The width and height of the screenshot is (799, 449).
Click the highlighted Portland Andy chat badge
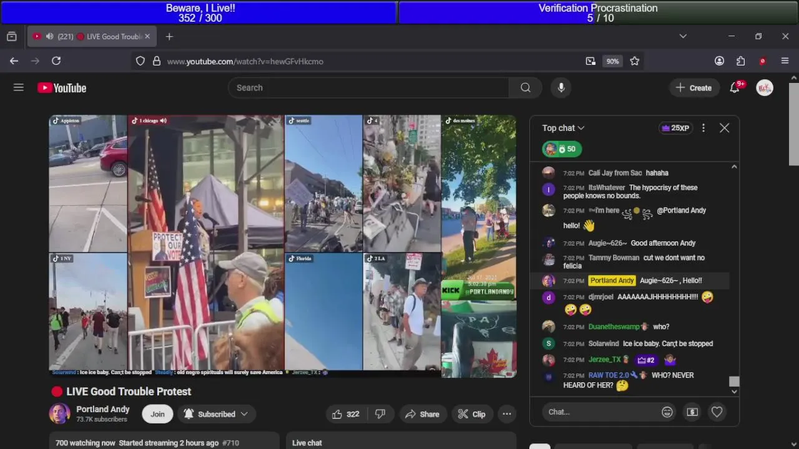pyautogui.click(x=612, y=281)
